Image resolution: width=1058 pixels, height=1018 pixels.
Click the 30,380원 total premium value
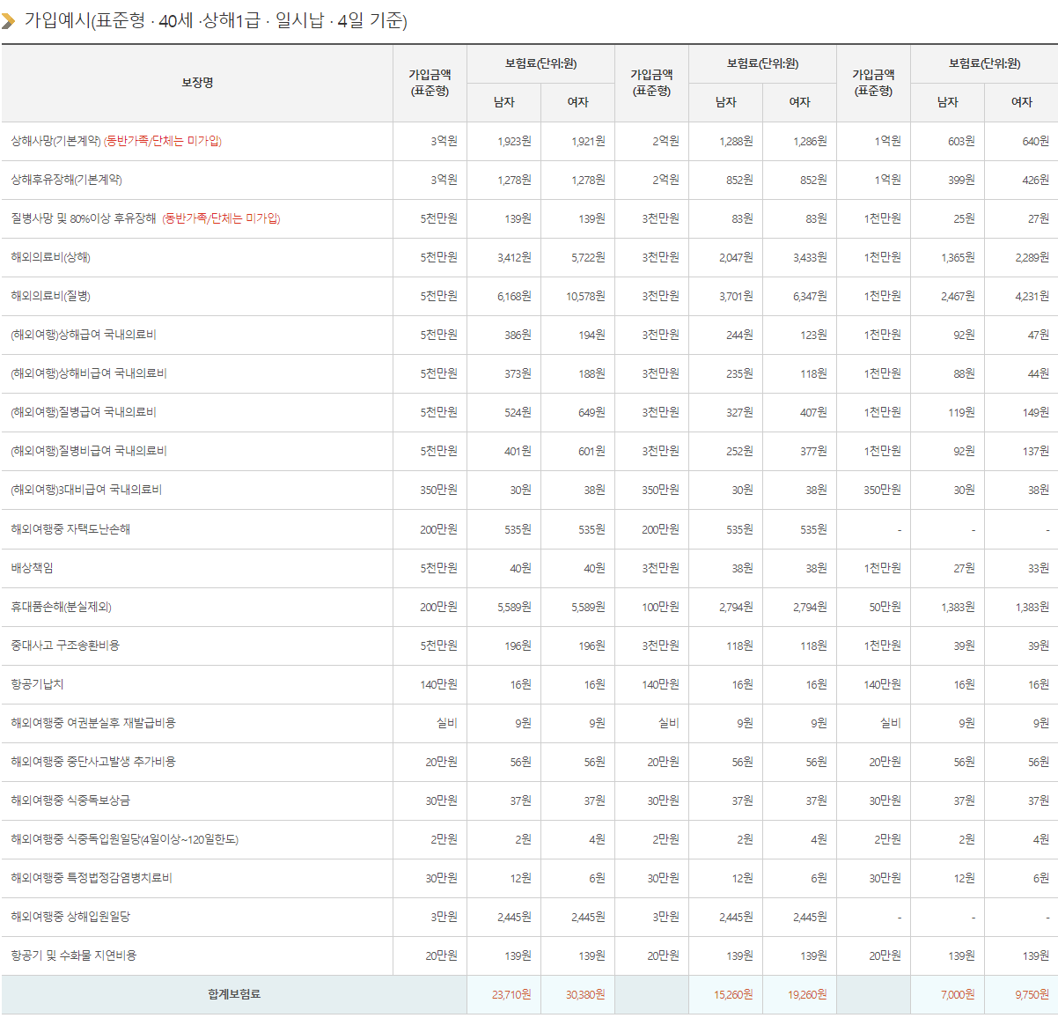click(585, 995)
